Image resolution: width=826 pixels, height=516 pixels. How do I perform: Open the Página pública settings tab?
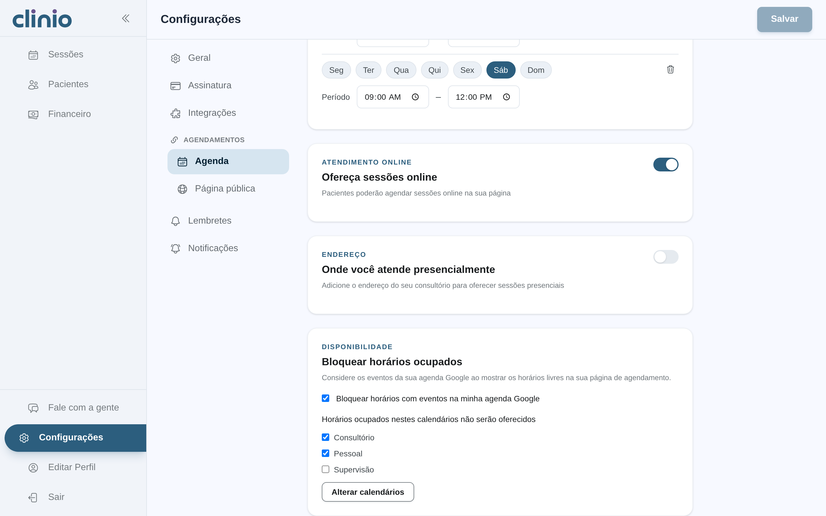[228, 189]
